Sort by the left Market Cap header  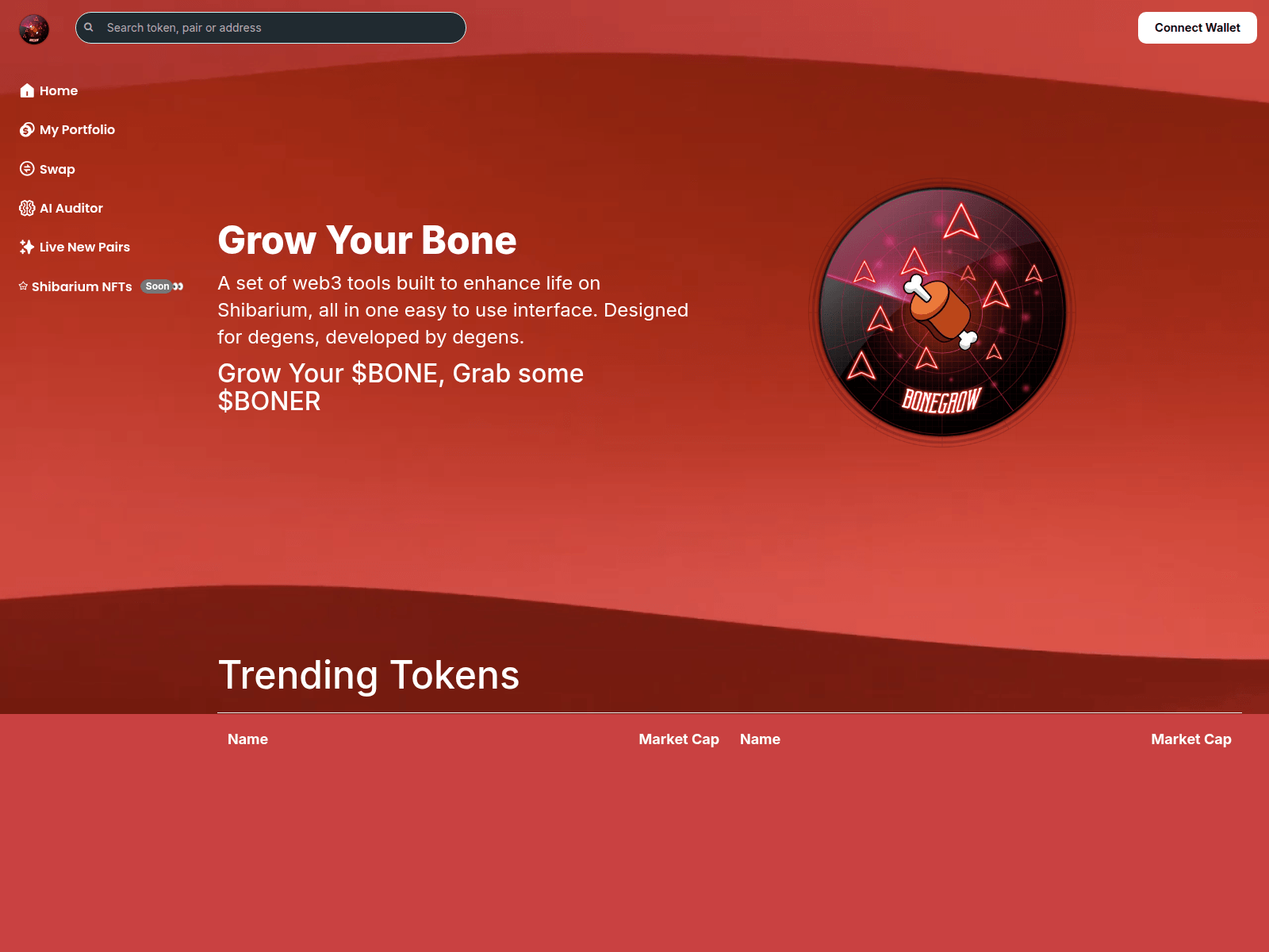678,739
